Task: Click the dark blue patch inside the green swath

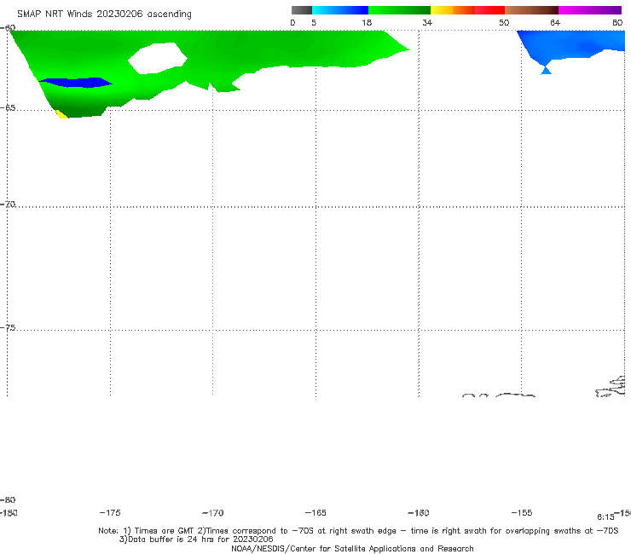Action: click(75, 83)
